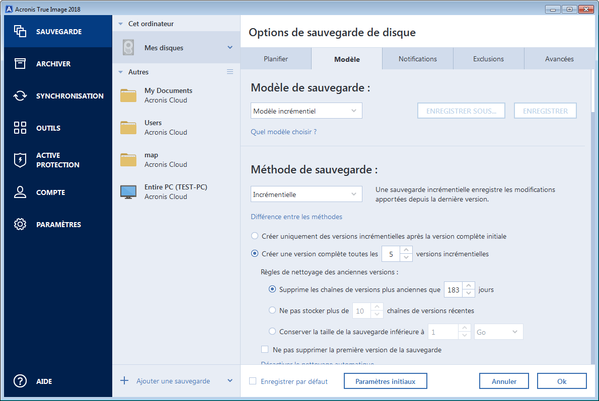Viewport: 599px width, 401px height.
Task: Check Ne pas supprimer la première version
Action: (x=265, y=349)
